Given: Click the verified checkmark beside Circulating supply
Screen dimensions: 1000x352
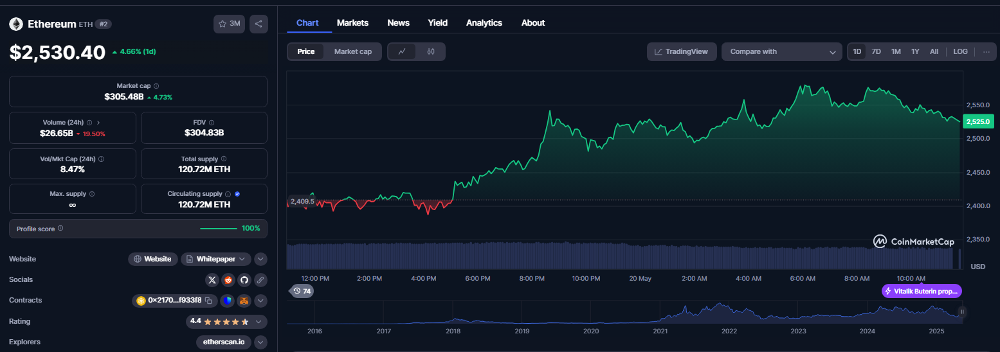Looking at the screenshot, I should click(x=237, y=194).
